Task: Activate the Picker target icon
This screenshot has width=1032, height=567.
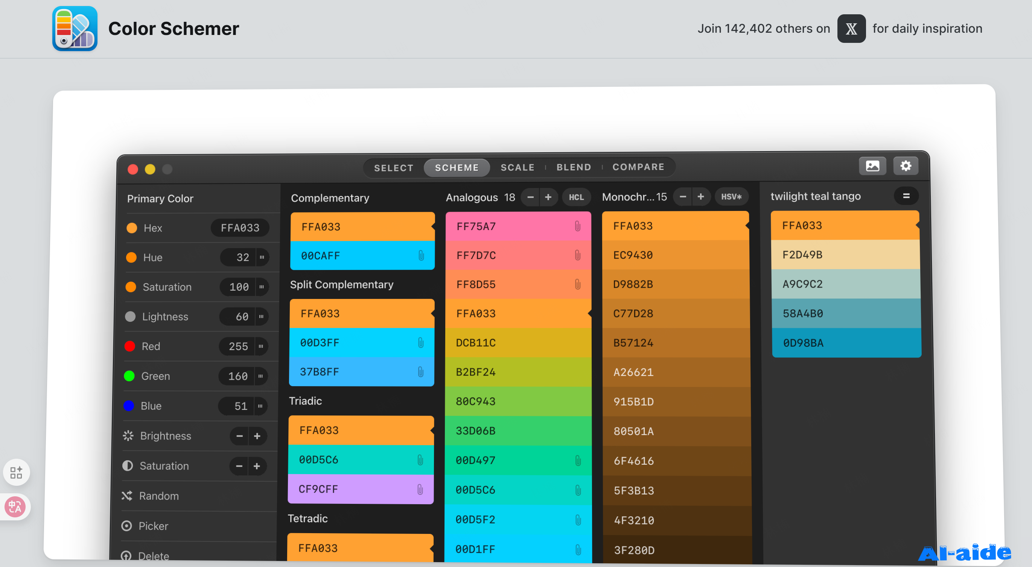Action: [126, 526]
